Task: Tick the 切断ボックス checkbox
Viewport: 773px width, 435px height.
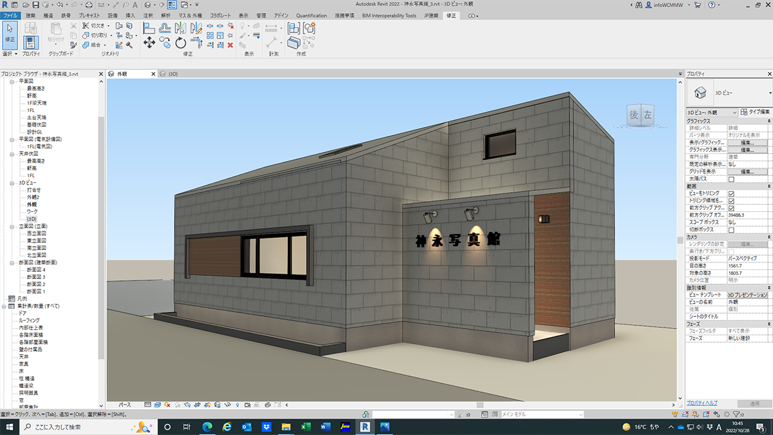Action: coord(731,229)
